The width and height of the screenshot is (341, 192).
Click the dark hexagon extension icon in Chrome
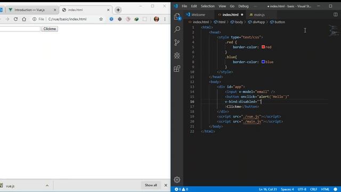(x=119, y=19)
